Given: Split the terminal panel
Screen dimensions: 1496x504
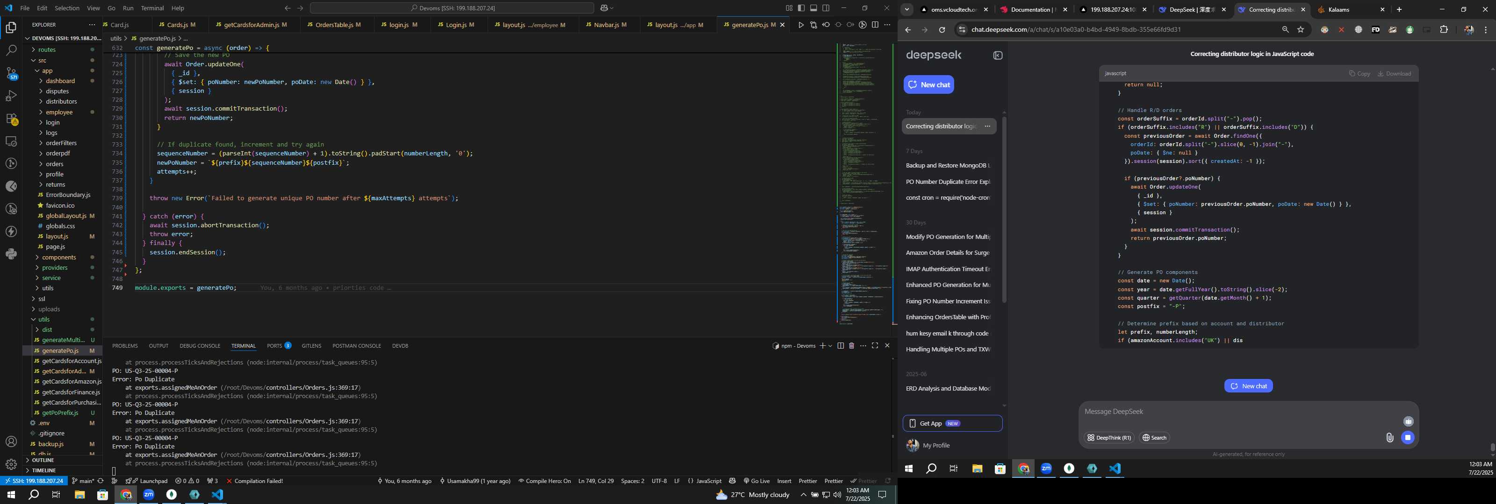Looking at the screenshot, I should (841, 346).
